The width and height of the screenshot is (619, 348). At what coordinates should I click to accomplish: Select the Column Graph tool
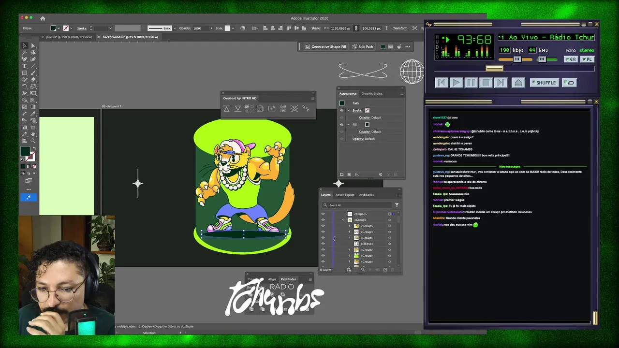[24, 127]
